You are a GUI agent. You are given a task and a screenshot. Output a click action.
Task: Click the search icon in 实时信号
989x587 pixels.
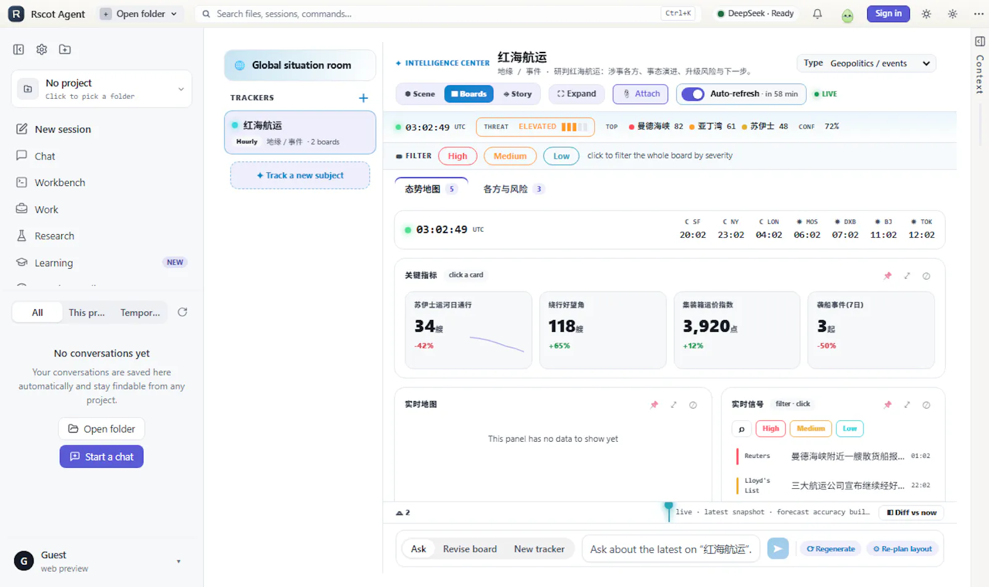click(741, 429)
